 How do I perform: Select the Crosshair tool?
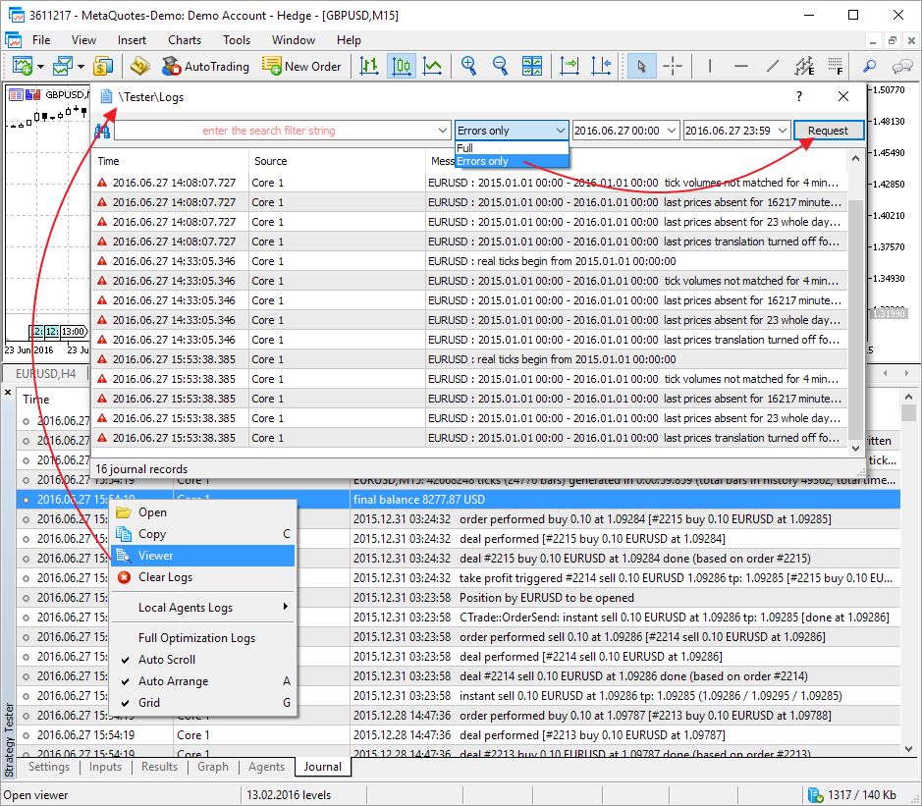click(x=672, y=66)
